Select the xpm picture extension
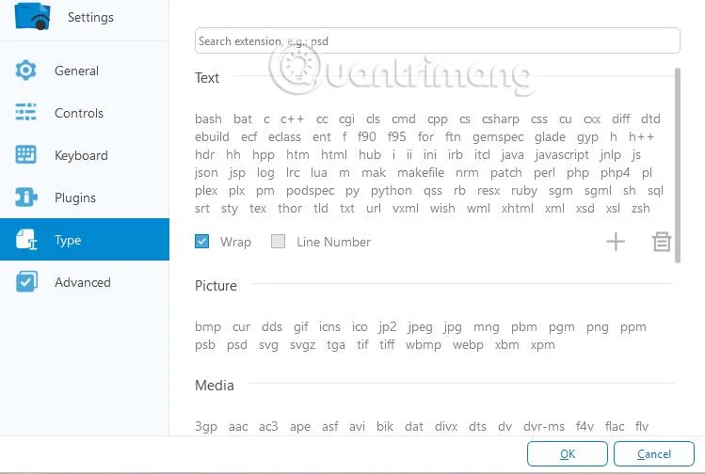 (x=543, y=345)
